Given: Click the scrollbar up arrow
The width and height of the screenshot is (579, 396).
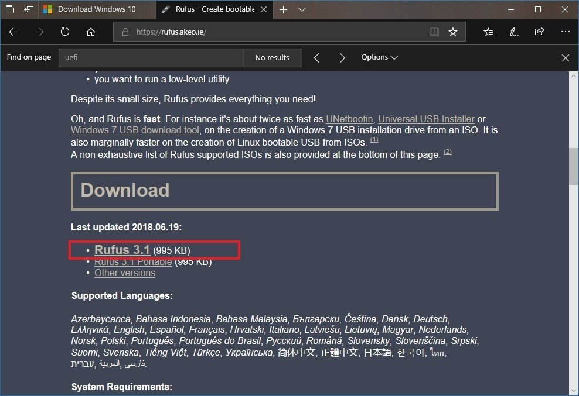Looking at the screenshot, I should pyautogui.click(x=574, y=76).
